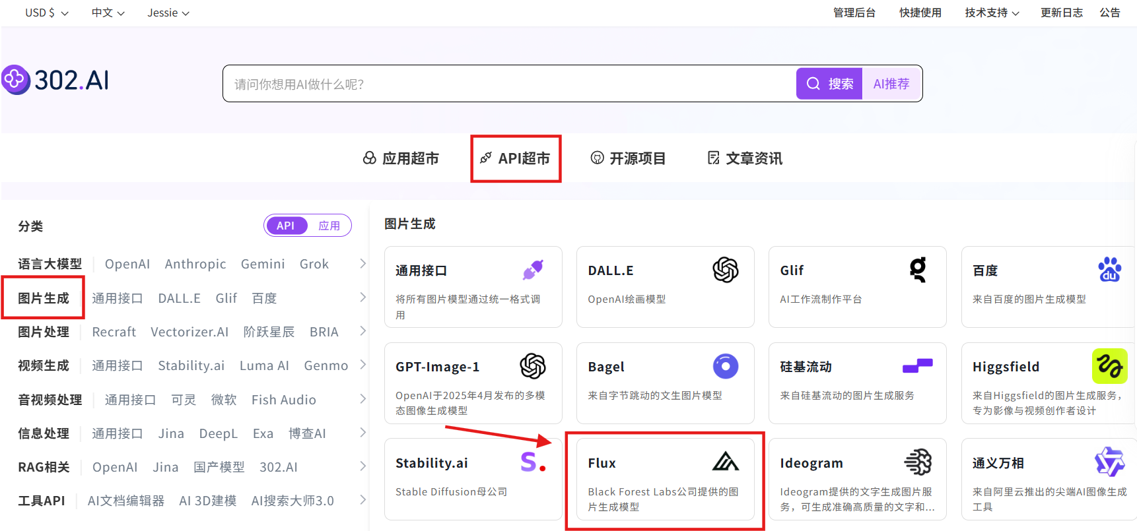Screen dimensions: 1137x531
Task: Click 博查AI under 信息处理
Action: [x=307, y=433]
